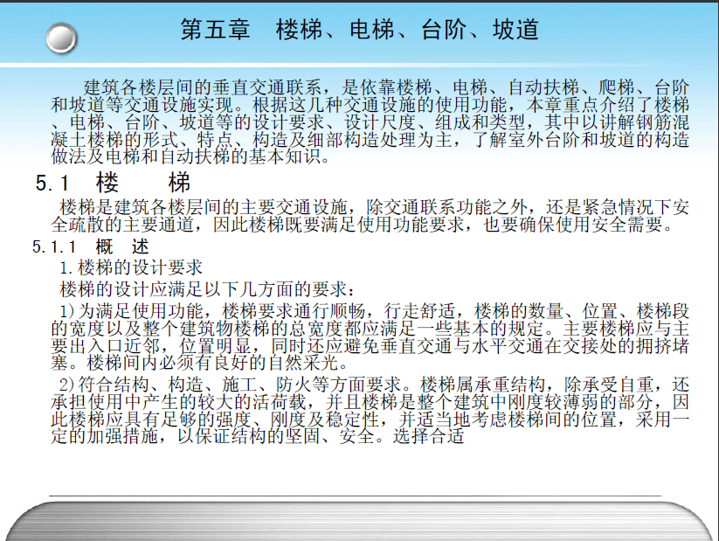
Task: Click the paragraph starting 2)符合结构、构造、施工
Action: 370,410
